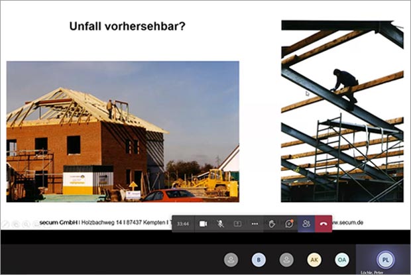
Task: Click the worker on steel beam photo
Action: tap(341, 111)
